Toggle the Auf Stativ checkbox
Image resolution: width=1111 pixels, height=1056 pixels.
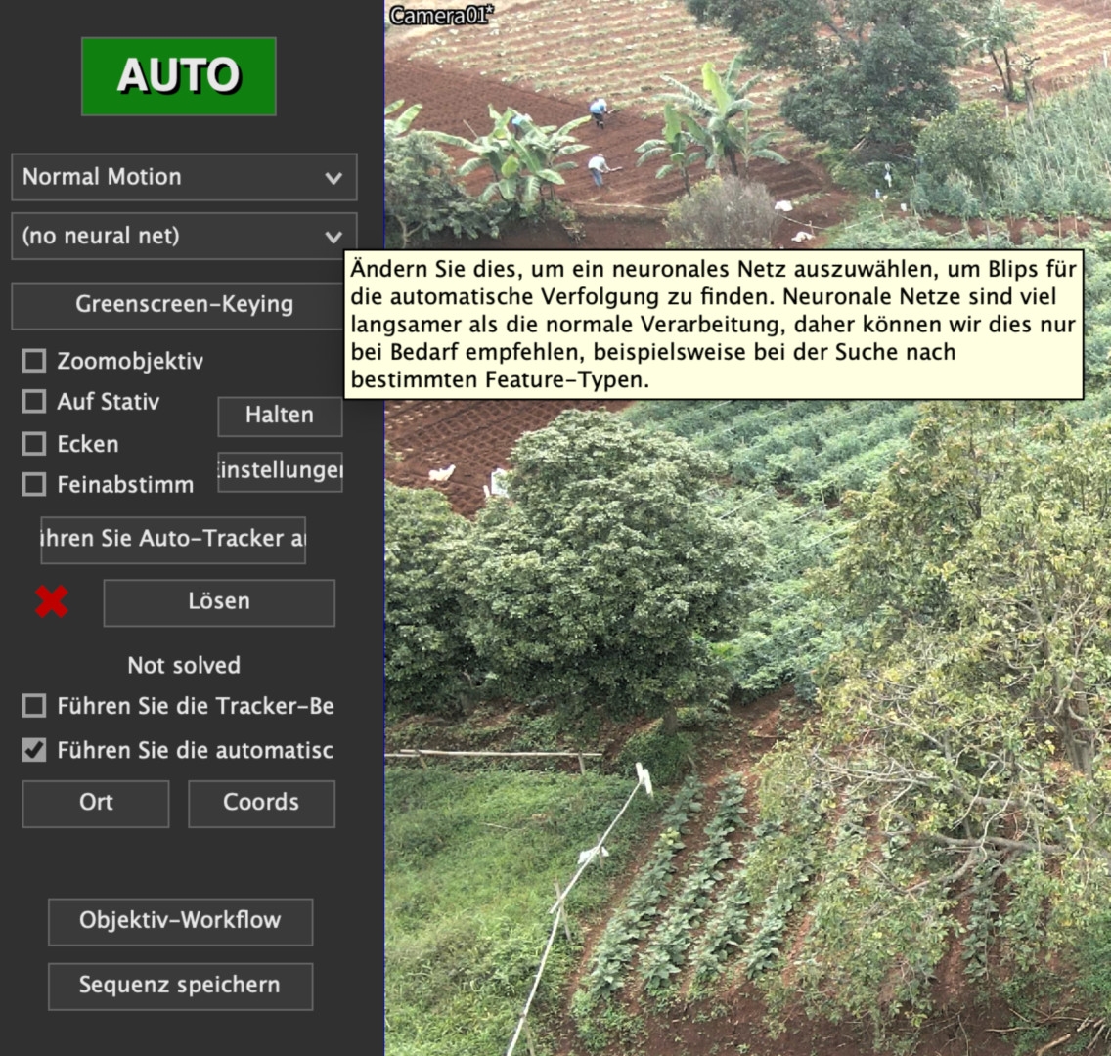pos(34,401)
